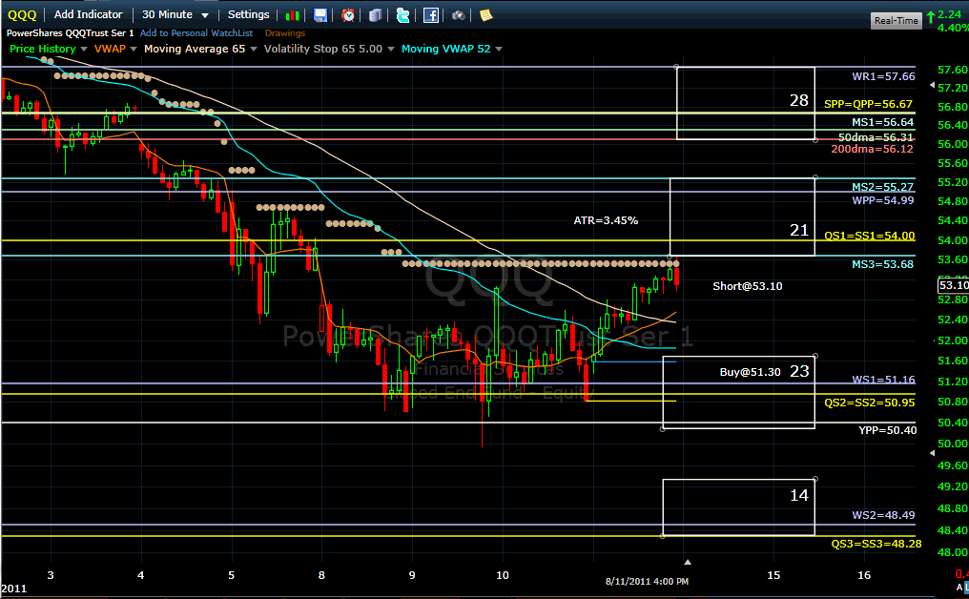The image size is (969, 599).
Task: Select the YPP=50.40 label
Action: pyautogui.click(x=887, y=429)
